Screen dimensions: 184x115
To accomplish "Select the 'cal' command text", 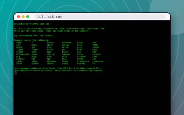I will pyautogui.click(x=94, y=43).
